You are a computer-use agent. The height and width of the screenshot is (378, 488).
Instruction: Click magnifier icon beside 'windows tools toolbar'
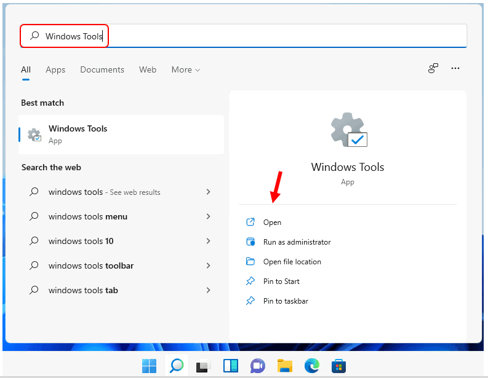(34, 265)
